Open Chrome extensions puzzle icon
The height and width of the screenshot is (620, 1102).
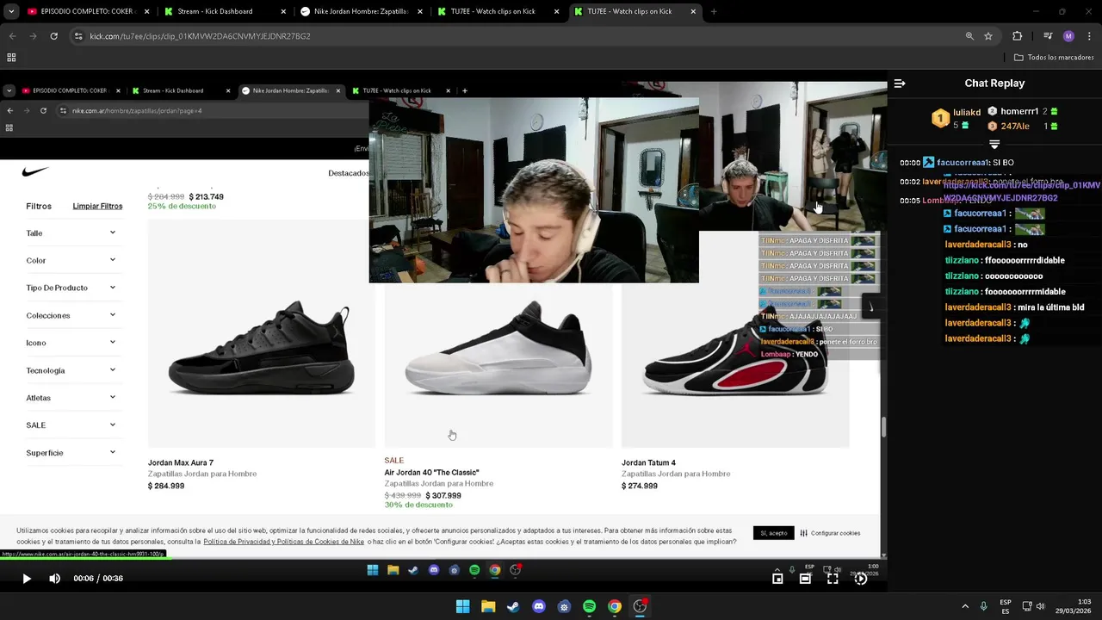pyautogui.click(x=1018, y=36)
